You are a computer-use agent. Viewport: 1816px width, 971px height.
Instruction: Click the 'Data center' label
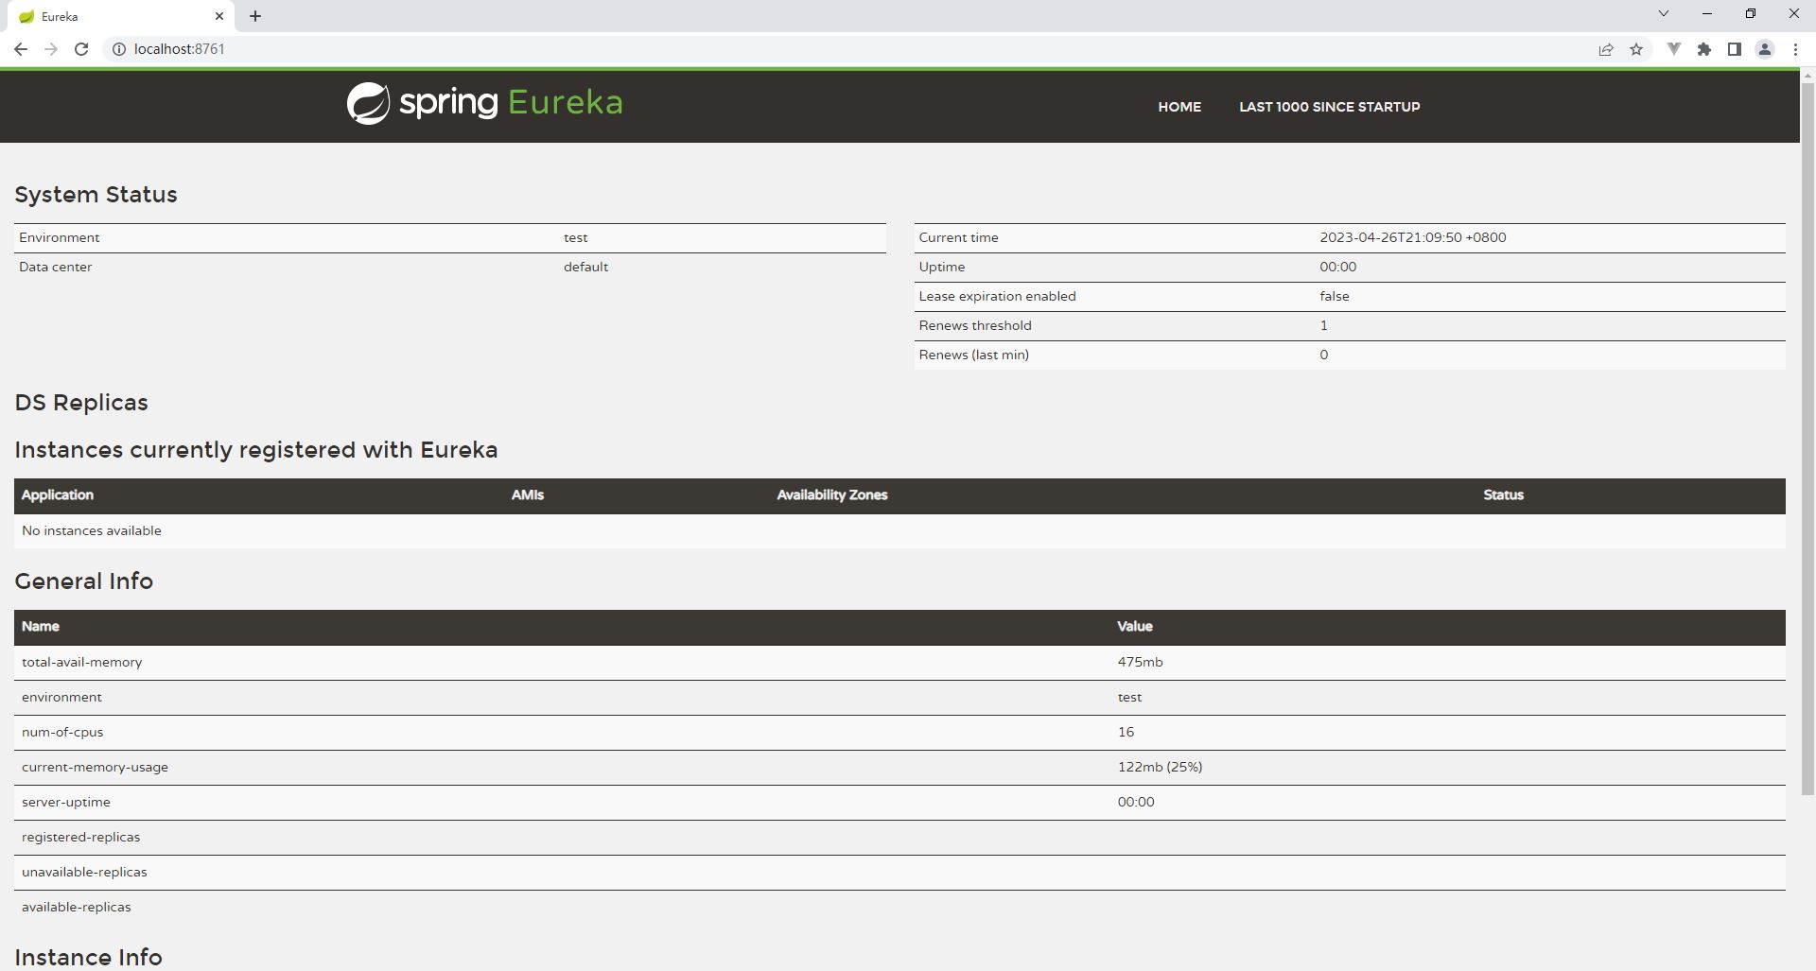(56, 268)
